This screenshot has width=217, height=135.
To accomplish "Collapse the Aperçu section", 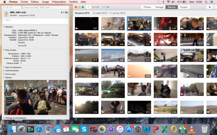I will [x=4, y=77].
